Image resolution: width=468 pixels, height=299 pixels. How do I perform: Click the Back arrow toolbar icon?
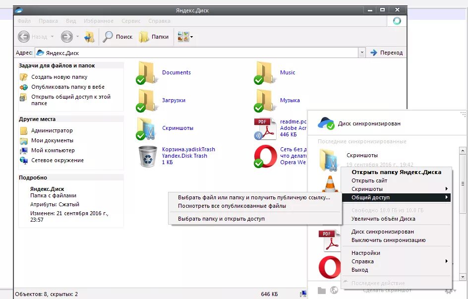[x=24, y=37]
